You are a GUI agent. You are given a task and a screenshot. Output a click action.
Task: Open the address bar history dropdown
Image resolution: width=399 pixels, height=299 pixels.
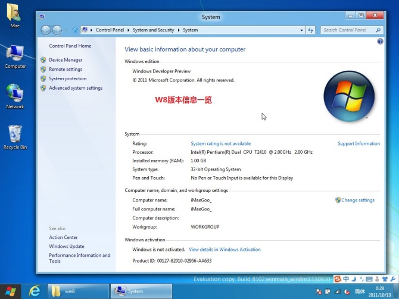pos(301,30)
